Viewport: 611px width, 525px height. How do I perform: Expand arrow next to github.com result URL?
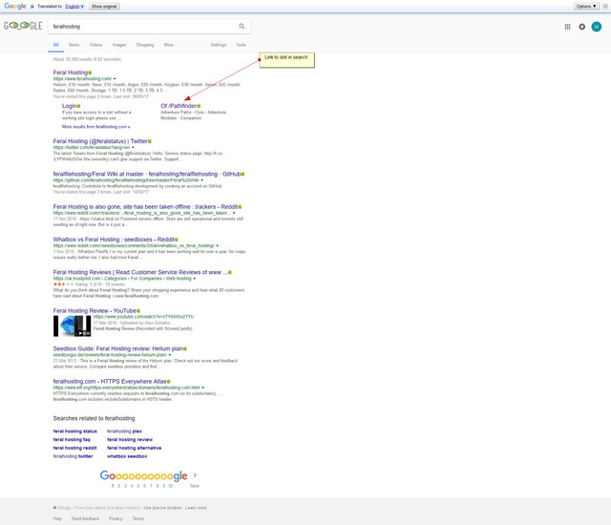[x=201, y=180]
